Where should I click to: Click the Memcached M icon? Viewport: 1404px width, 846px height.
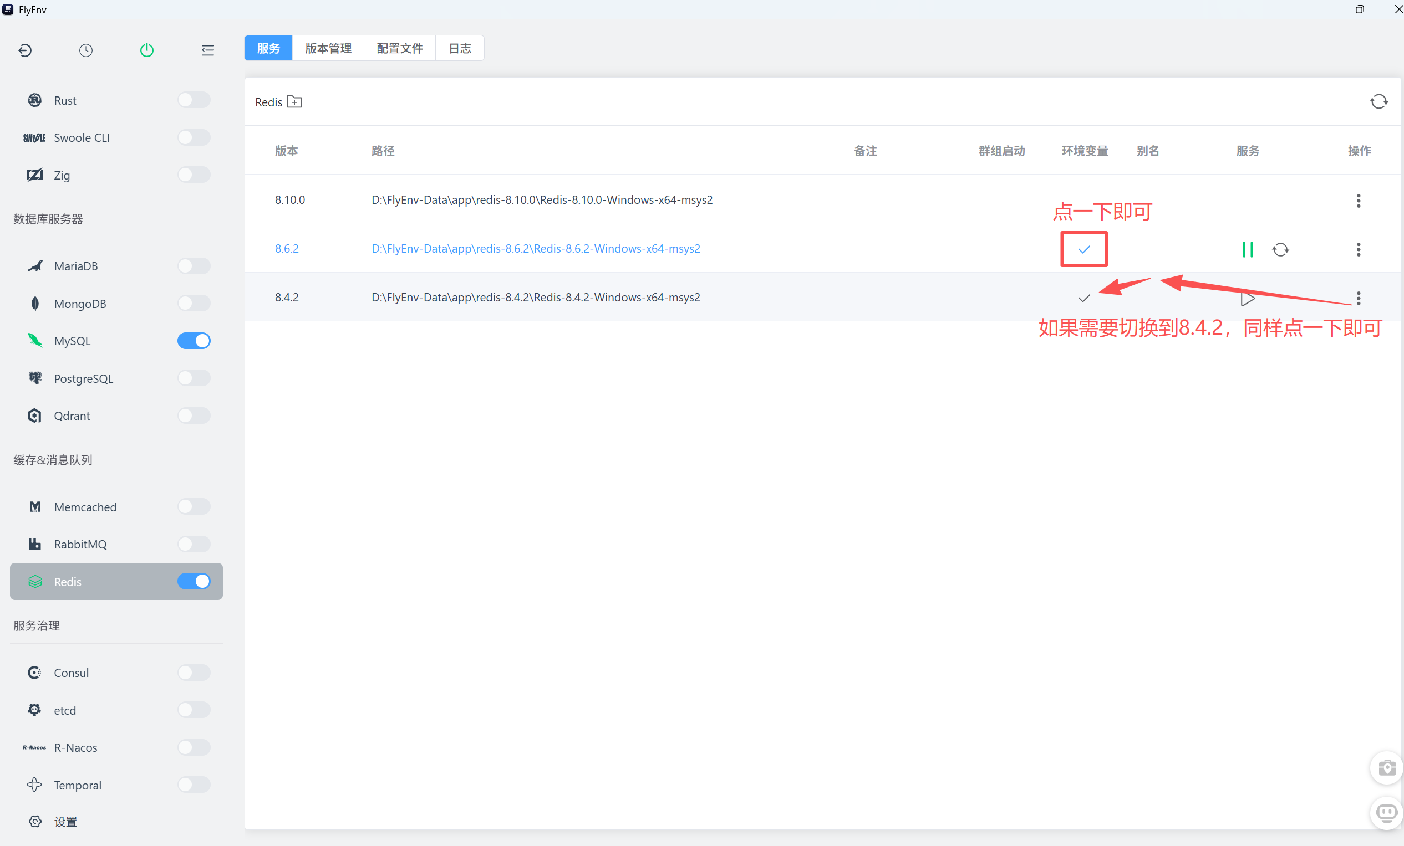35,507
